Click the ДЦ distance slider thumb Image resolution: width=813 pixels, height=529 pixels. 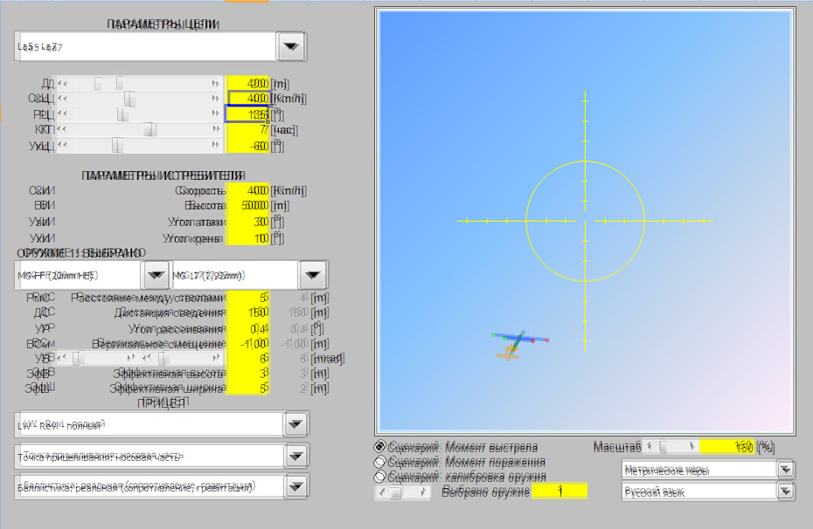tap(120, 83)
